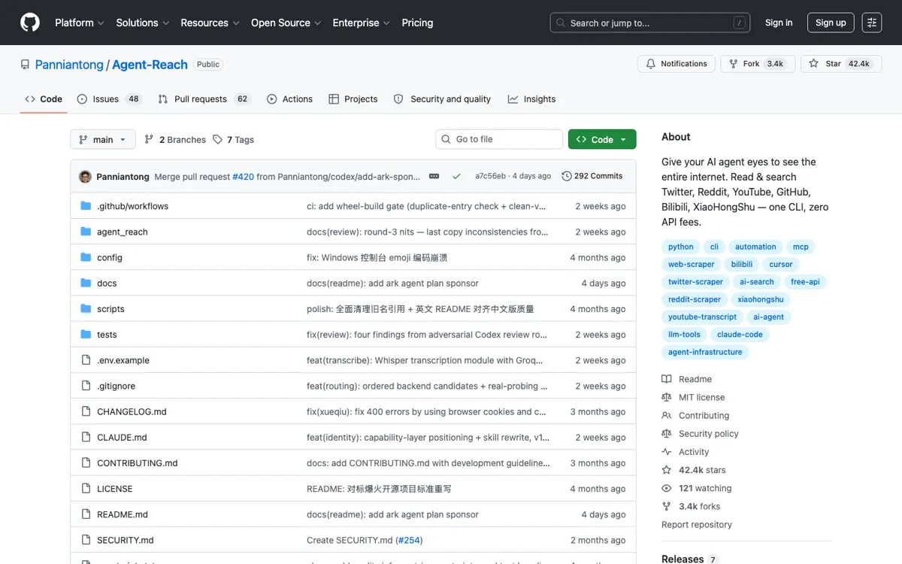Switch to the Actions tab
This screenshot has height=564, width=902.
point(290,99)
